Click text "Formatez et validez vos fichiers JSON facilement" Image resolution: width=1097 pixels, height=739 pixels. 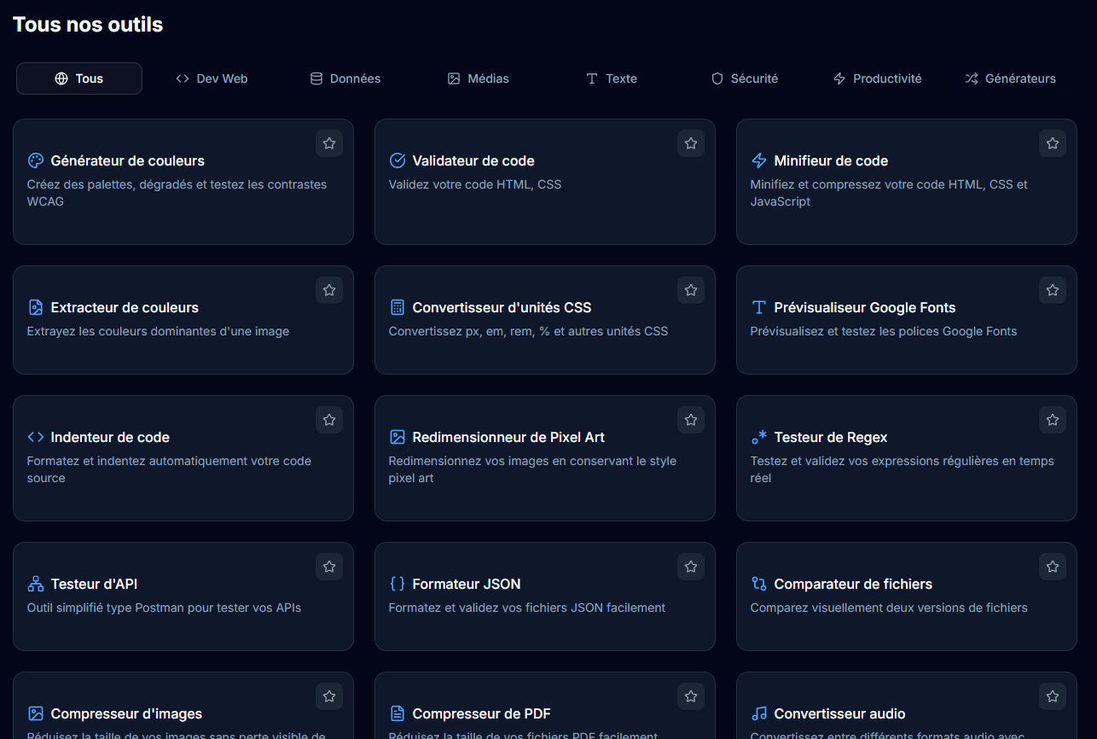(x=527, y=608)
